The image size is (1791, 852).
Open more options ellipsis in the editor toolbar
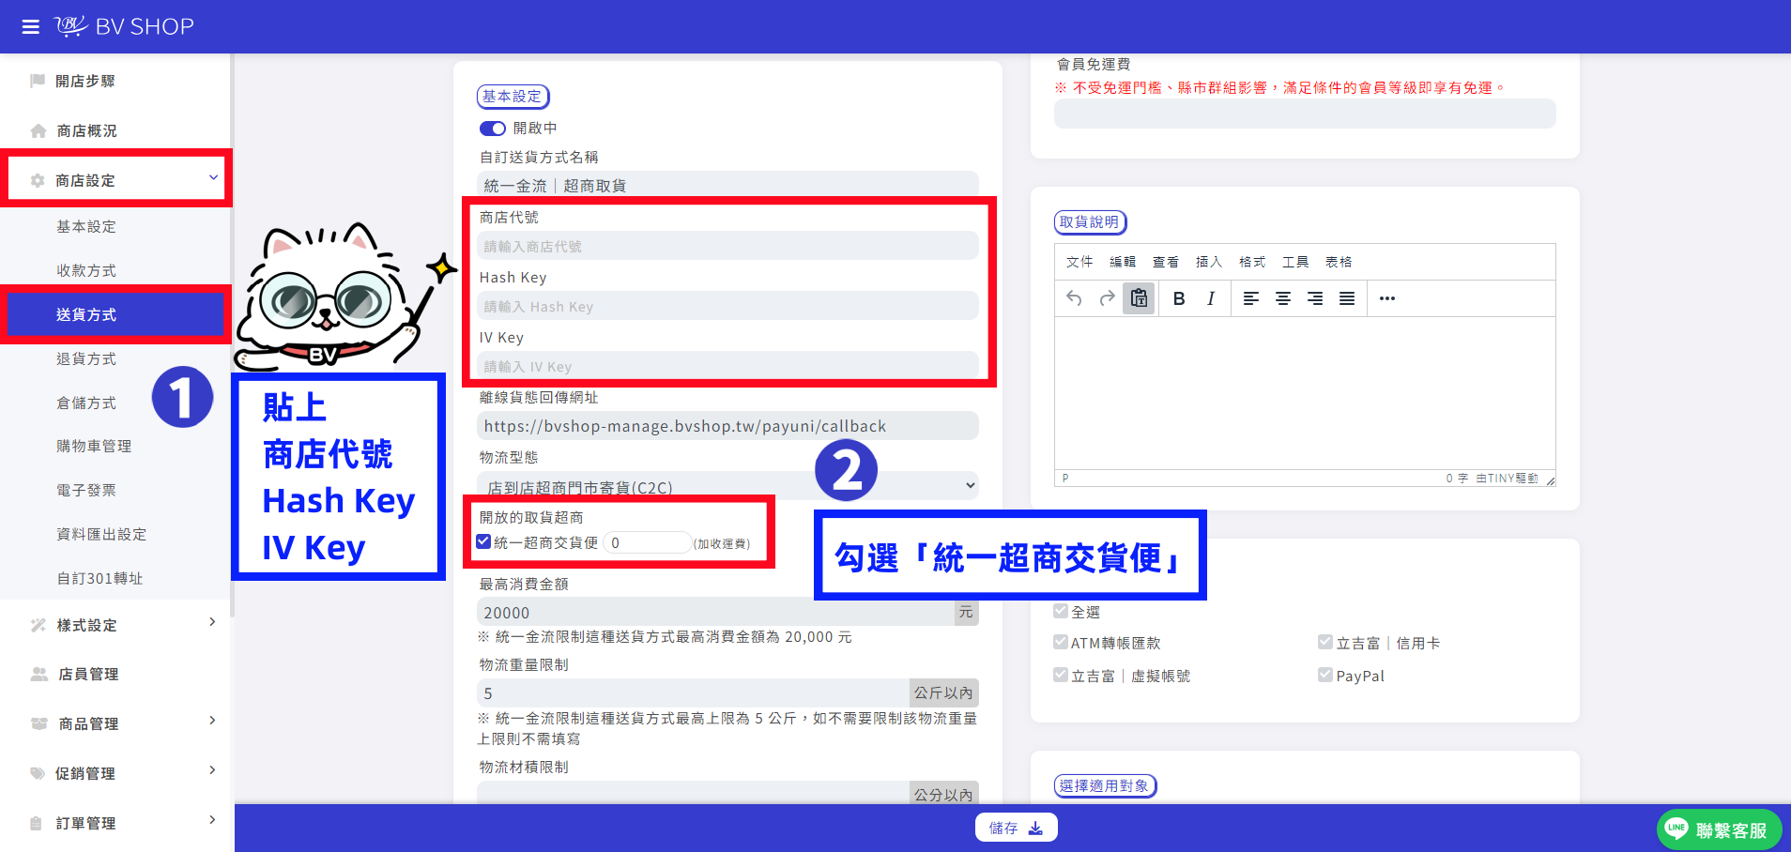tap(1387, 298)
